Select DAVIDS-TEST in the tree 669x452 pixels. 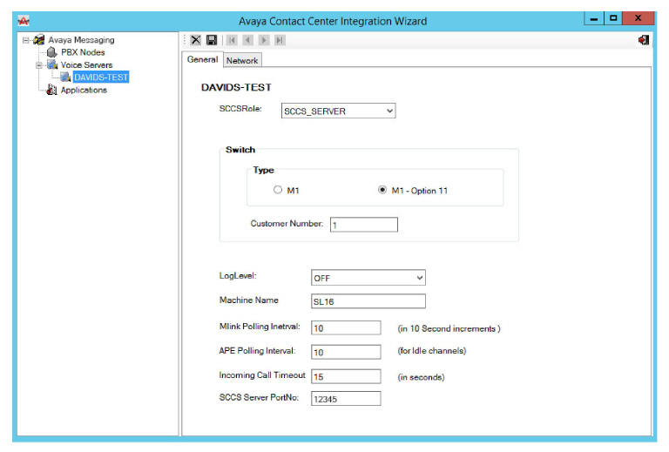(101, 78)
